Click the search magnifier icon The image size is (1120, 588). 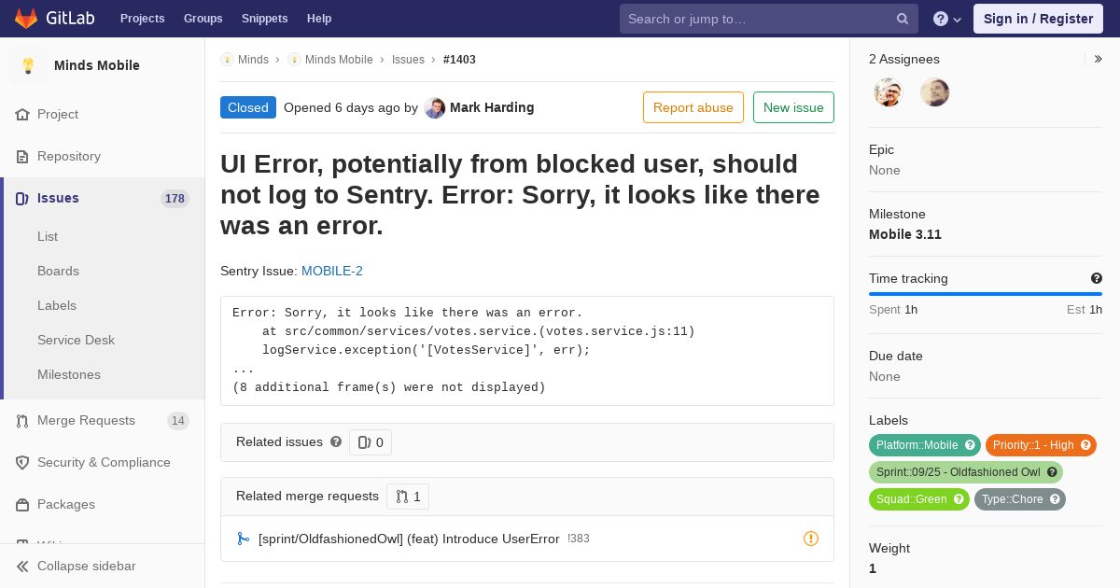tap(903, 19)
